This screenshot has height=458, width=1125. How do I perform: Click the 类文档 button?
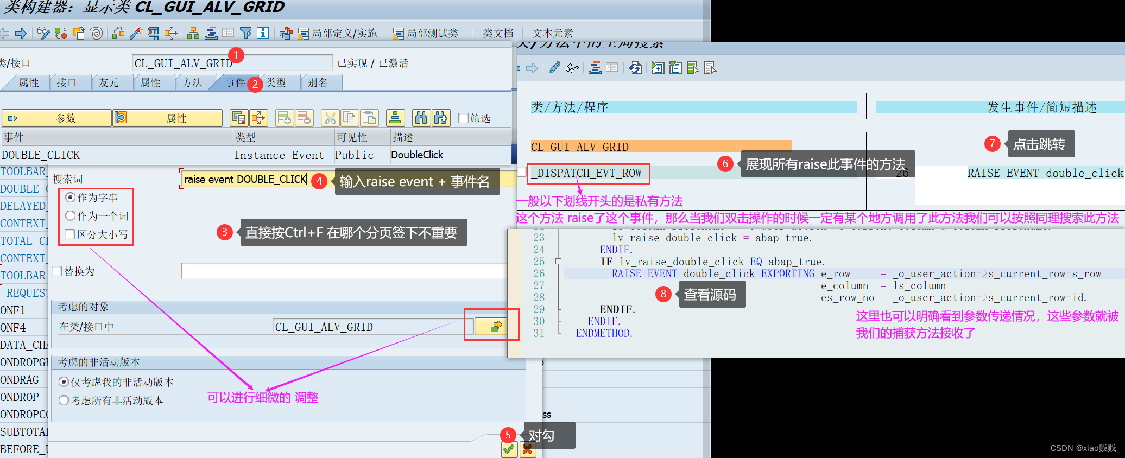click(498, 34)
